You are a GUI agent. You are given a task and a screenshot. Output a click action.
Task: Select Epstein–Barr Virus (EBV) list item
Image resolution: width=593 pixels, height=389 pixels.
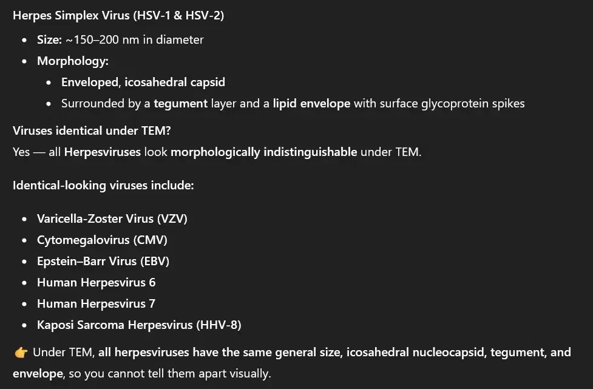coord(103,261)
